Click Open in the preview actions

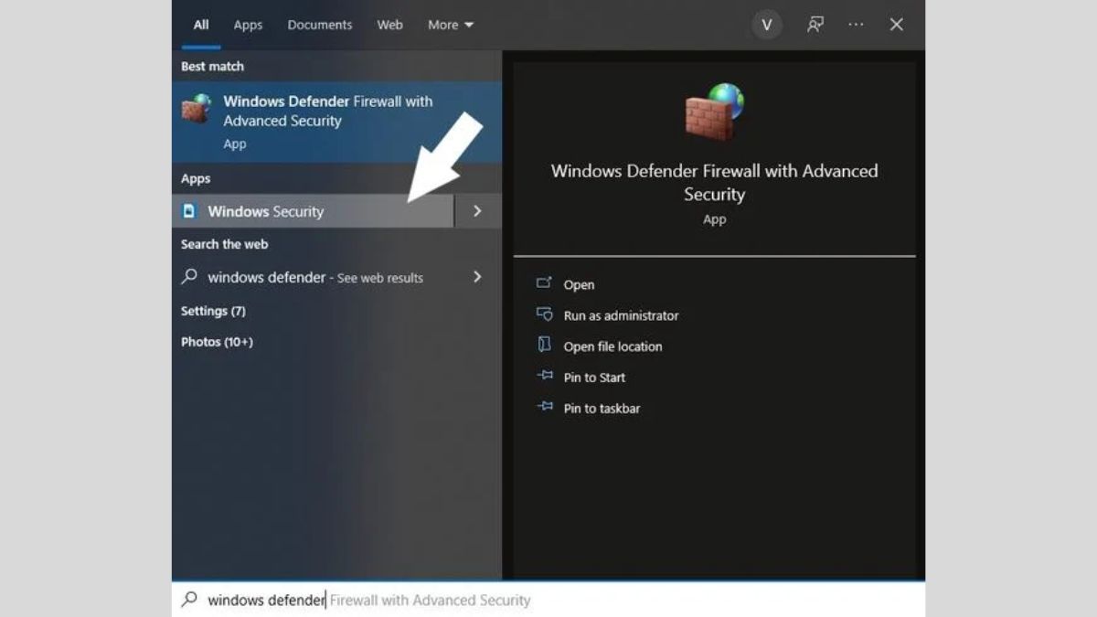click(x=579, y=285)
